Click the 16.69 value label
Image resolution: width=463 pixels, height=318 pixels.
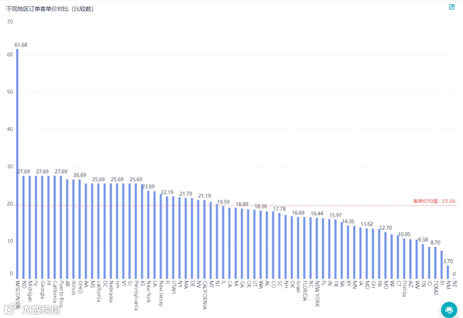coord(298,213)
